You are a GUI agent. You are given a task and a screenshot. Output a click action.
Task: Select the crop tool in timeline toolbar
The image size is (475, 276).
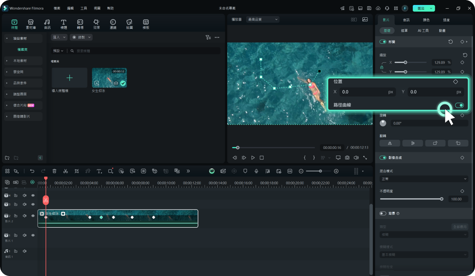tap(77, 171)
